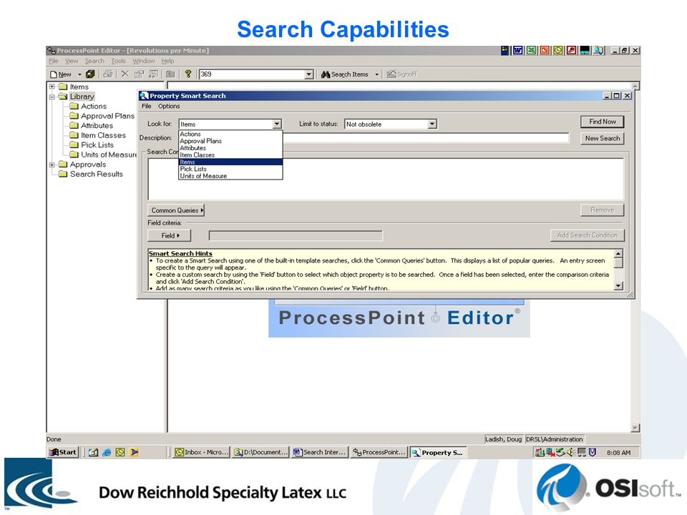Screen dimensions: 687x515
Task: Select the Actions folder in the tree
Action: (x=89, y=106)
